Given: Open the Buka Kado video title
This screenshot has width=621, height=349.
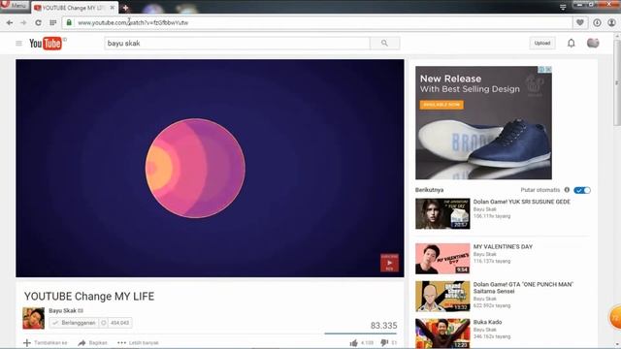Looking at the screenshot, I should (487, 322).
